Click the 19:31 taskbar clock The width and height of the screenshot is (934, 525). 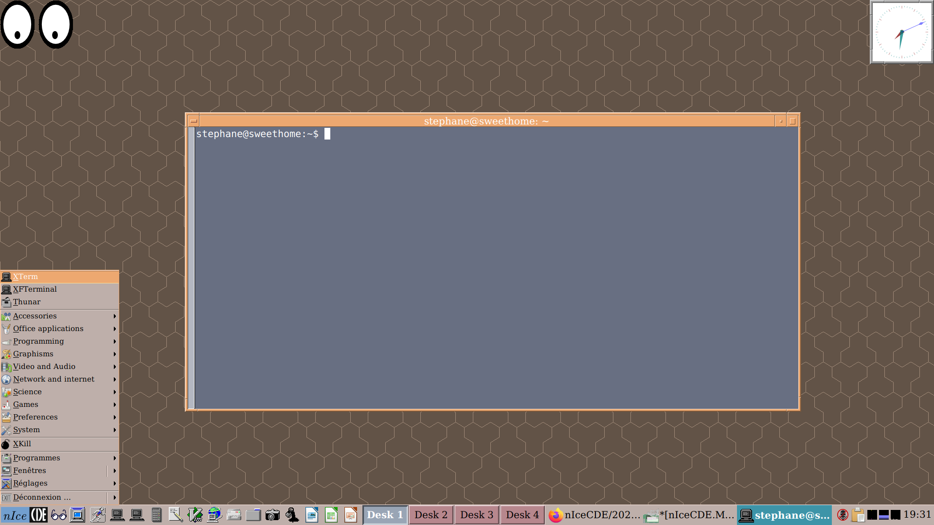coord(917,514)
